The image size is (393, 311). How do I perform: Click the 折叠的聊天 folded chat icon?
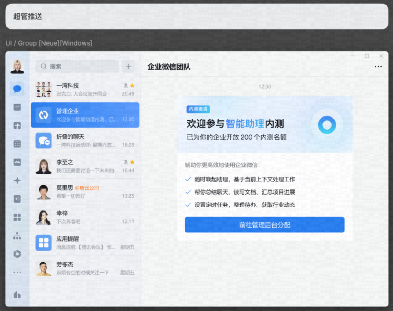point(43,141)
